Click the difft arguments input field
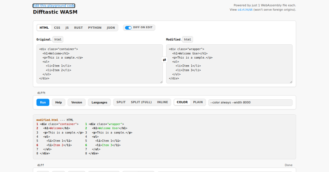 click(250, 103)
